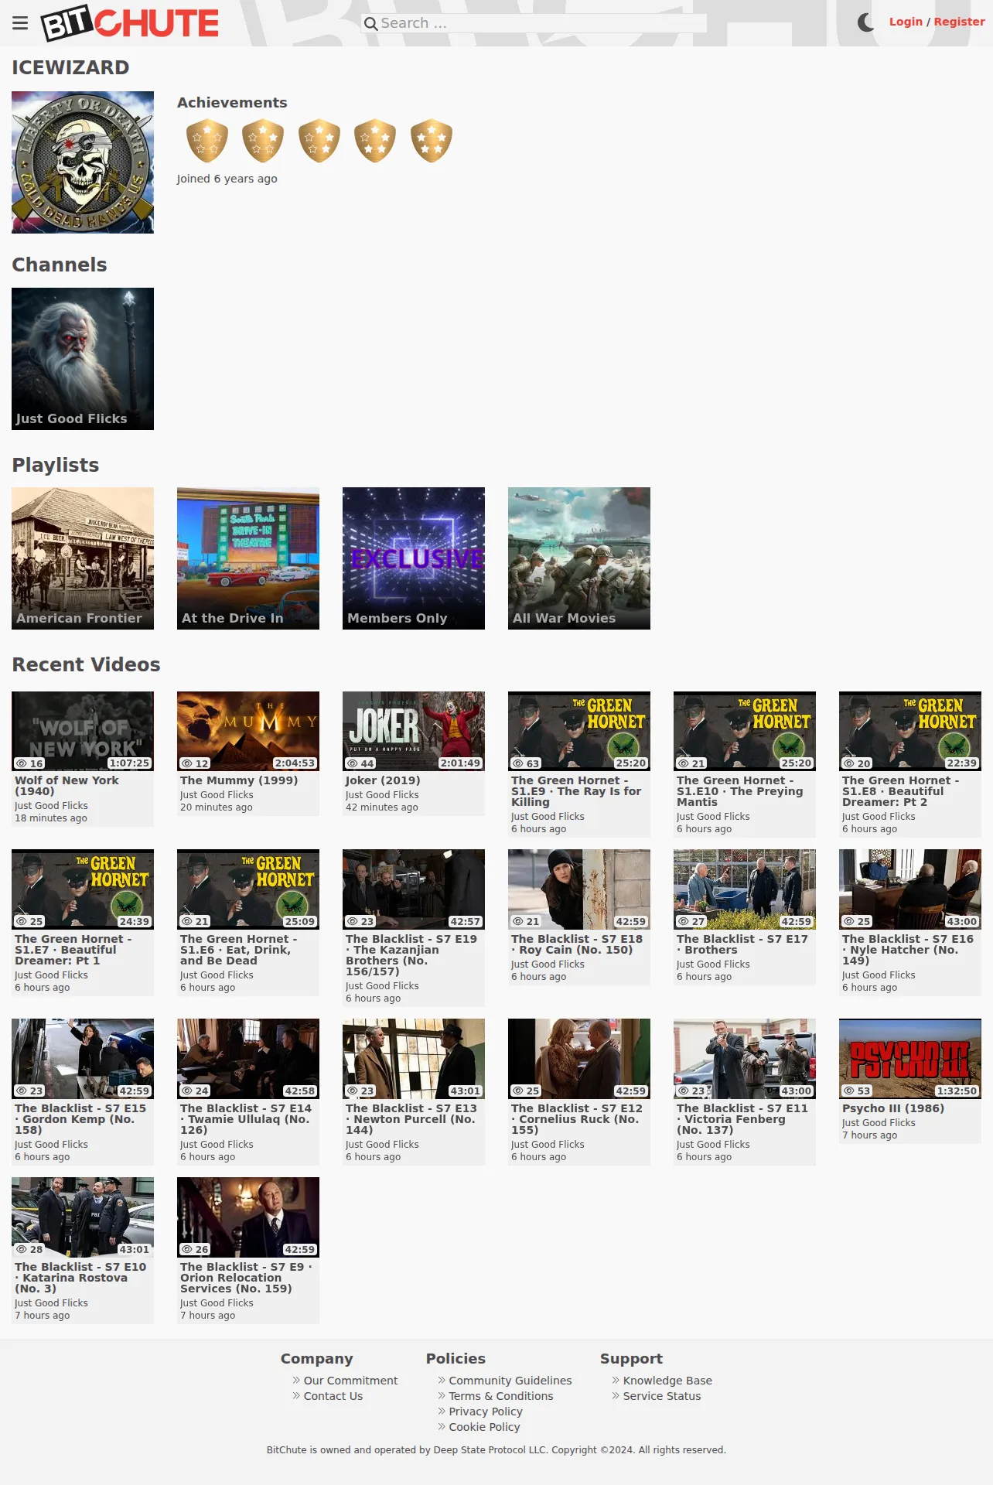Viewport: 993px width, 1485px height.
Task: Click the third achievement badge
Action: (x=319, y=141)
